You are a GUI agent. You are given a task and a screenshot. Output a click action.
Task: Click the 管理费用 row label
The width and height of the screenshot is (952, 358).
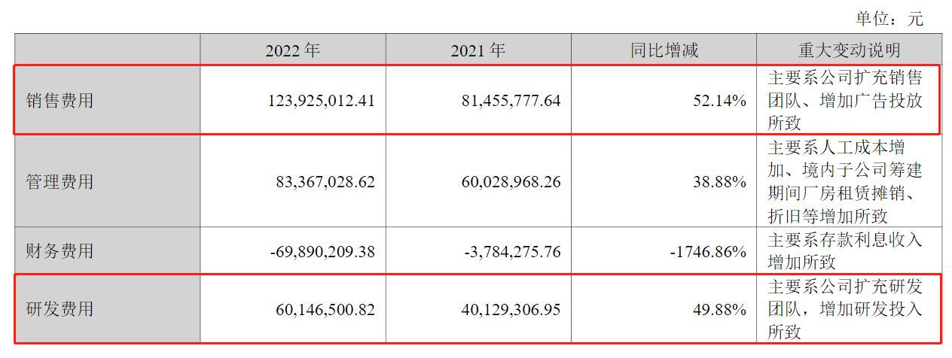[60, 182]
